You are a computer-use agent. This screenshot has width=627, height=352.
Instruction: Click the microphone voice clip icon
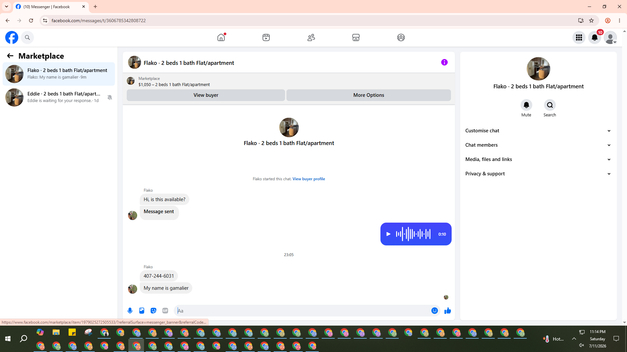[x=130, y=311]
